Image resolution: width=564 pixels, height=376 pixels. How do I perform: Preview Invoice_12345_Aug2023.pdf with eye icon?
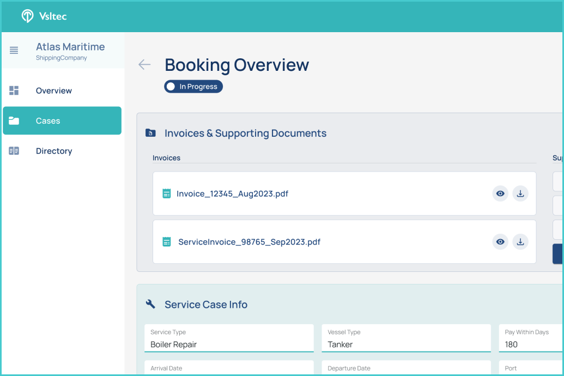[x=500, y=193]
